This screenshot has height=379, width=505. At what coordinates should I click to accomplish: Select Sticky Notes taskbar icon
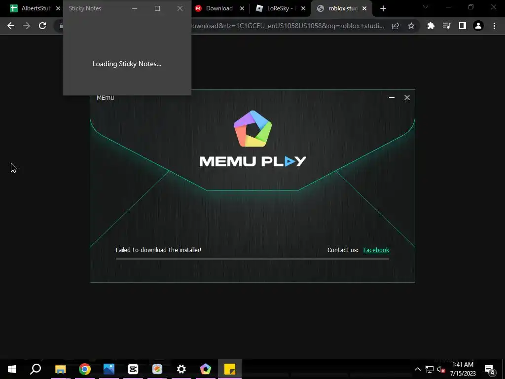(x=230, y=369)
